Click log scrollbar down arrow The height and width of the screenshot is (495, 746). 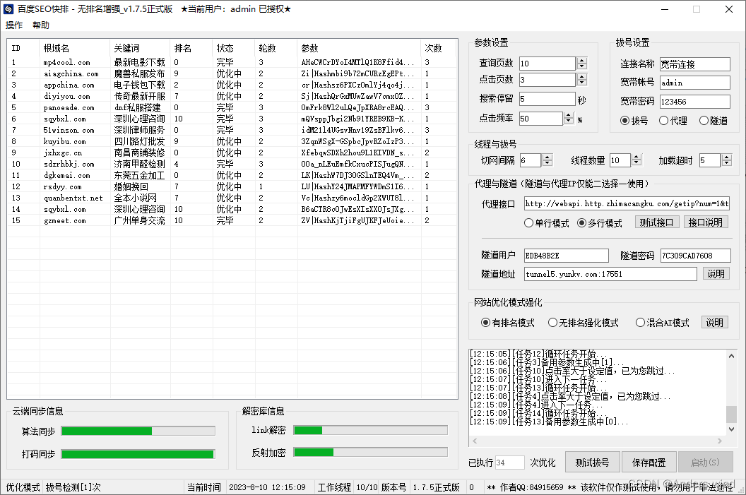coord(731,429)
